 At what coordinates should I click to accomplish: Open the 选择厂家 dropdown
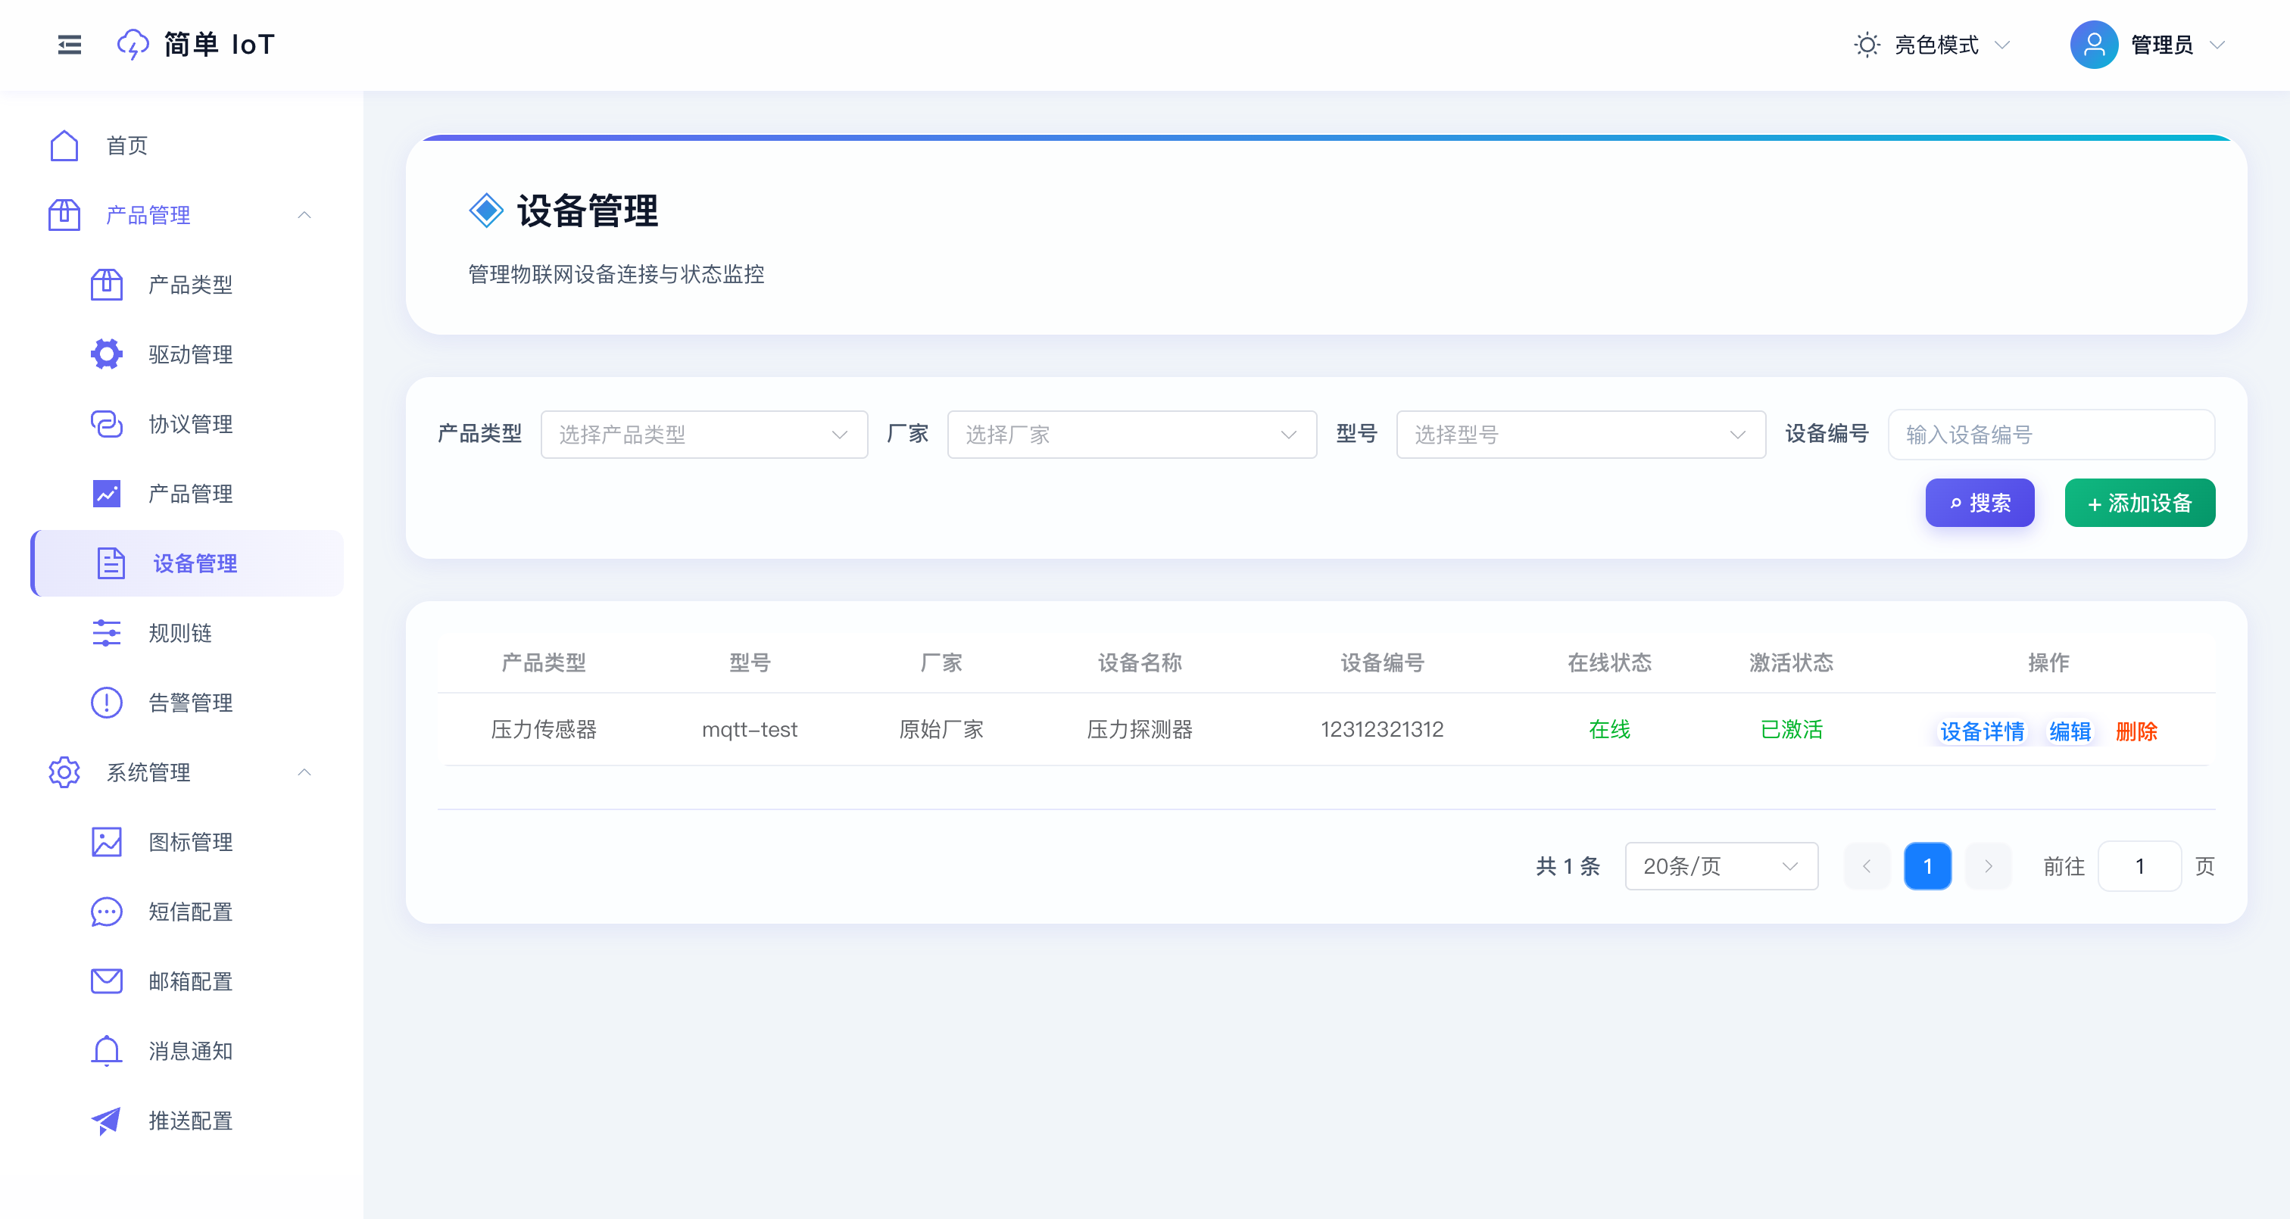[1131, 435]
